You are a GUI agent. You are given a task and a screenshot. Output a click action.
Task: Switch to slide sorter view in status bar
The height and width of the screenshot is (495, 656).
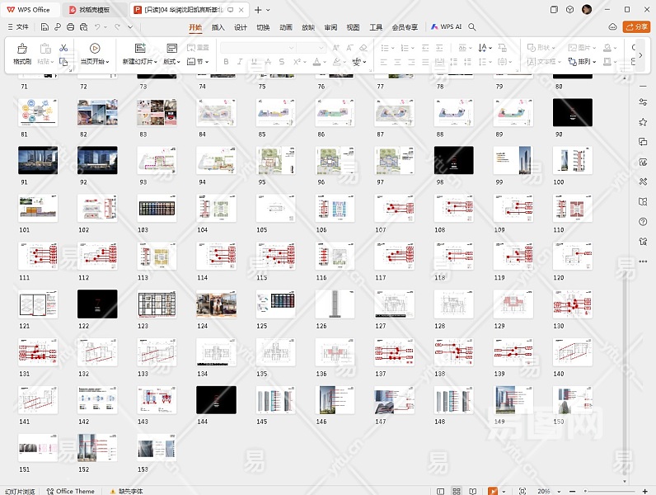[456, 491]
